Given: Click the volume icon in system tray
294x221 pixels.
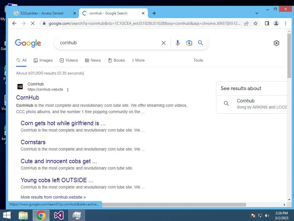Looking at the screenshot, I should tap(267, 216).
